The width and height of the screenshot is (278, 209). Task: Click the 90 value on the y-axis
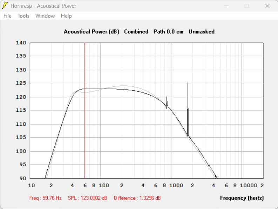click(x=23, y=178)
